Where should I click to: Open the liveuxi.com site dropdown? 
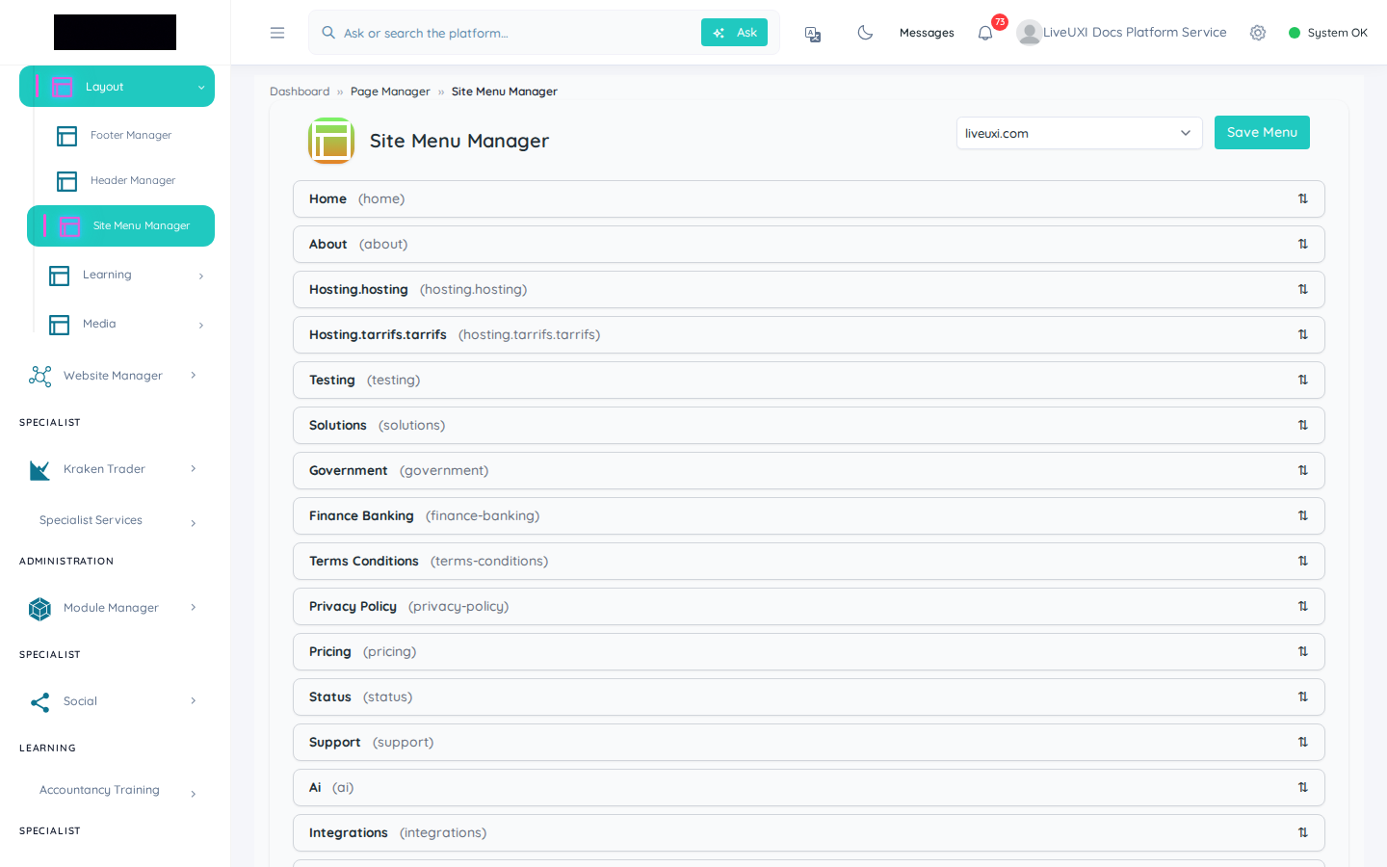(1079, 133)
